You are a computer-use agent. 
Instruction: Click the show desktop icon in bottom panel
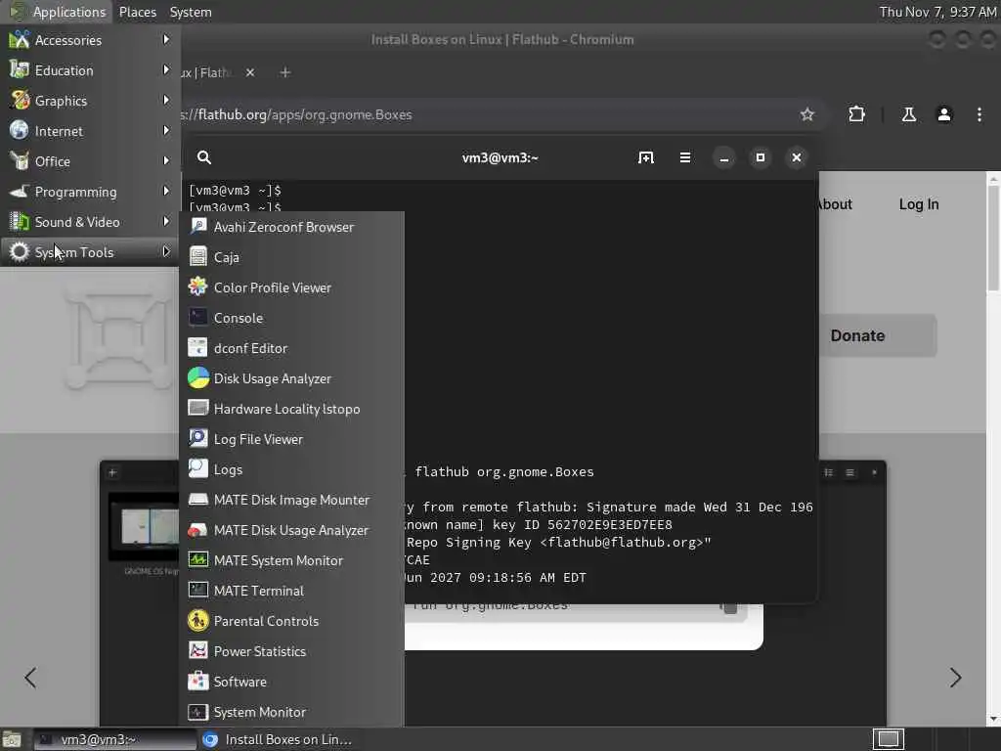12,739
